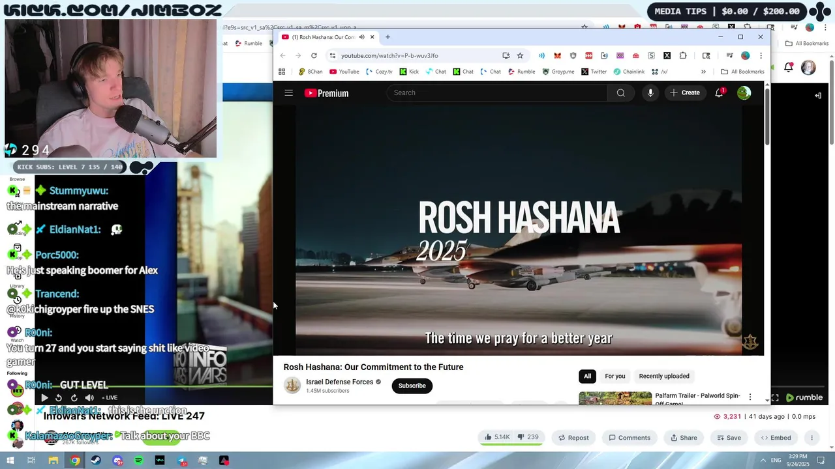Open the YouTube bookmark
The height and width of the screenshot is (469, 835).
pos(344,72)
